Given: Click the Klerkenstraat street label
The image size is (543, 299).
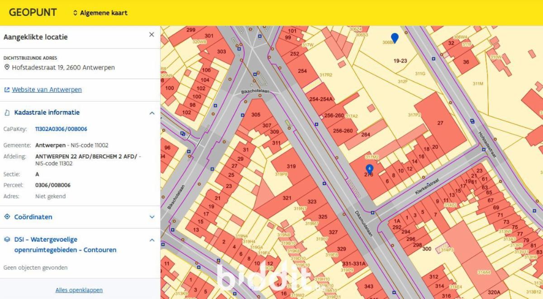Looking at the screenshot, I should [x=428, y=185].
